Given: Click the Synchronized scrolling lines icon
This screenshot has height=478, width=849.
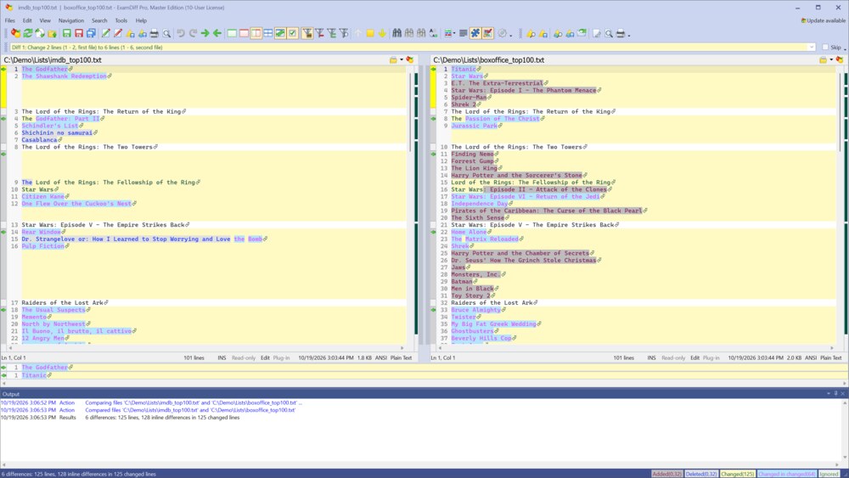Looking at the screenshot, I should tap(463, 34).
